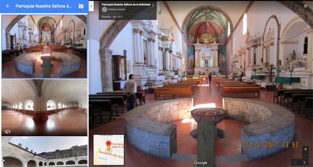The width and height of the screenshot is (313, 167).
Task: Zoom in with the plus button
Action: tap(305, 149)
